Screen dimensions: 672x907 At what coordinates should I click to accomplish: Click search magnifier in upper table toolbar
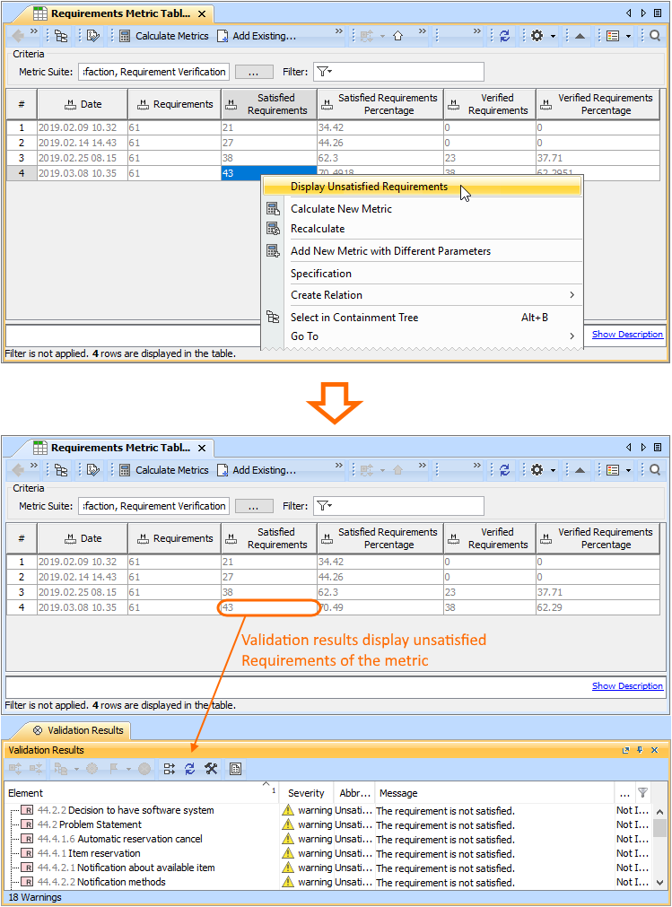[x=655, y=36]
